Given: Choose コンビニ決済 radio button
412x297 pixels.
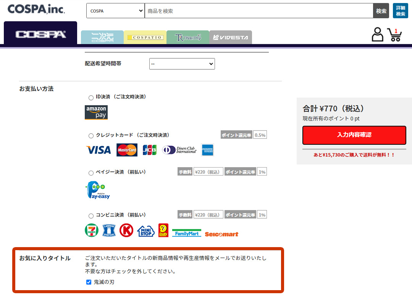Looking at the screenshot, I should (x=91, y=216).
